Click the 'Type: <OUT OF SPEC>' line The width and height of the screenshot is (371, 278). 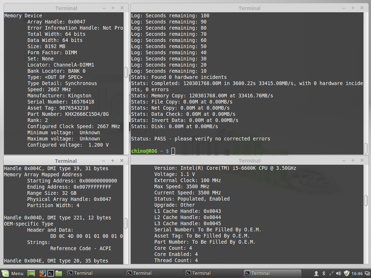click(x=55, y=77)
